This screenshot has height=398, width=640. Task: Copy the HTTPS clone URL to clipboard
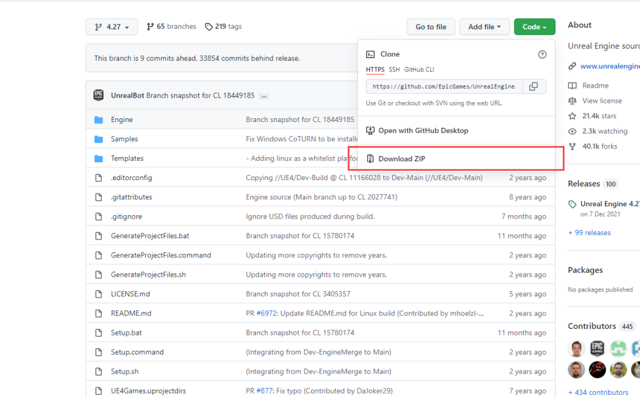pos(534,86)
